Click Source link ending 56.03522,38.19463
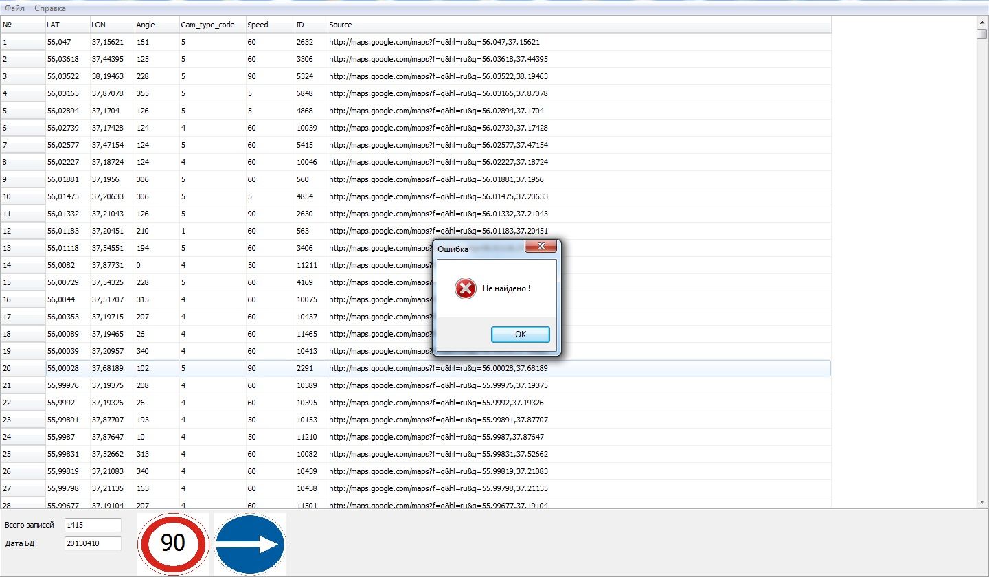Image resolution: width=989 pixels, height=577 pixels. (438, 76)
